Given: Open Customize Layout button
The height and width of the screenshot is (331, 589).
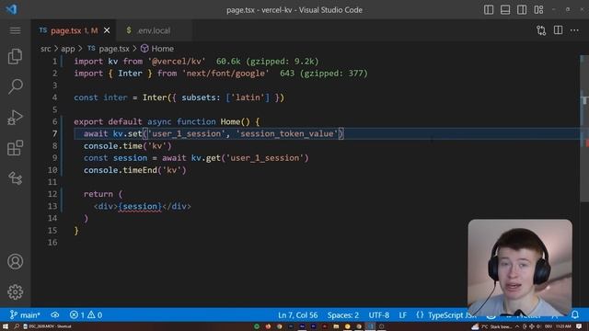Looking at the screenshot, I should click(x=538, y=10).
